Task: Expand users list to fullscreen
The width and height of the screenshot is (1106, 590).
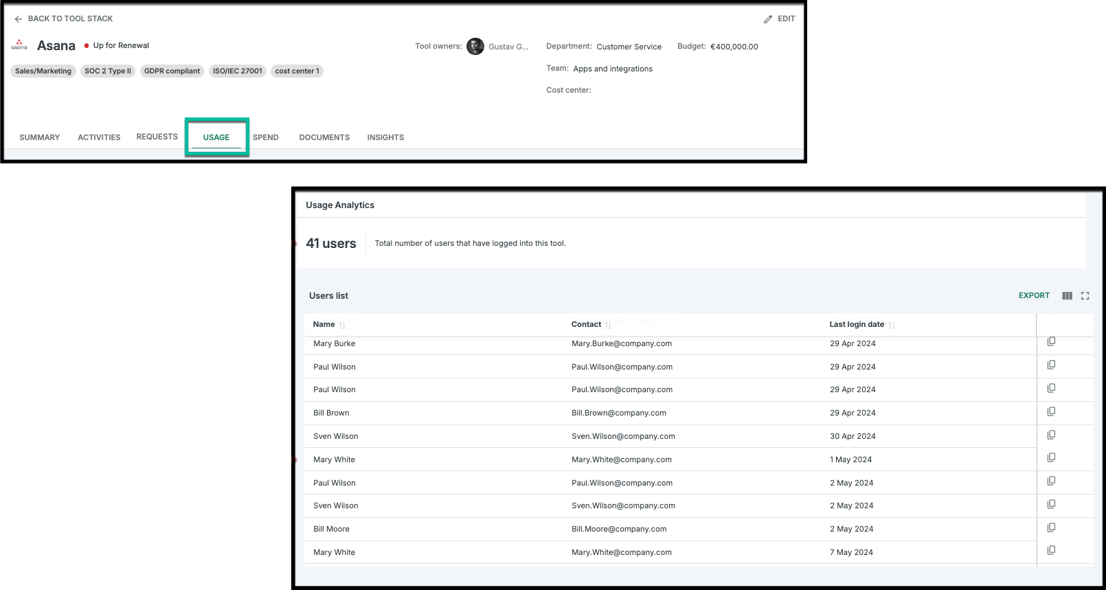Action: [1085, 296]
